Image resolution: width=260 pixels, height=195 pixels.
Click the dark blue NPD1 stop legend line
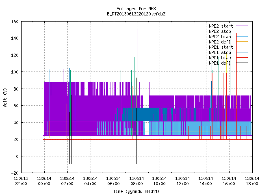(x=242, y=52)
